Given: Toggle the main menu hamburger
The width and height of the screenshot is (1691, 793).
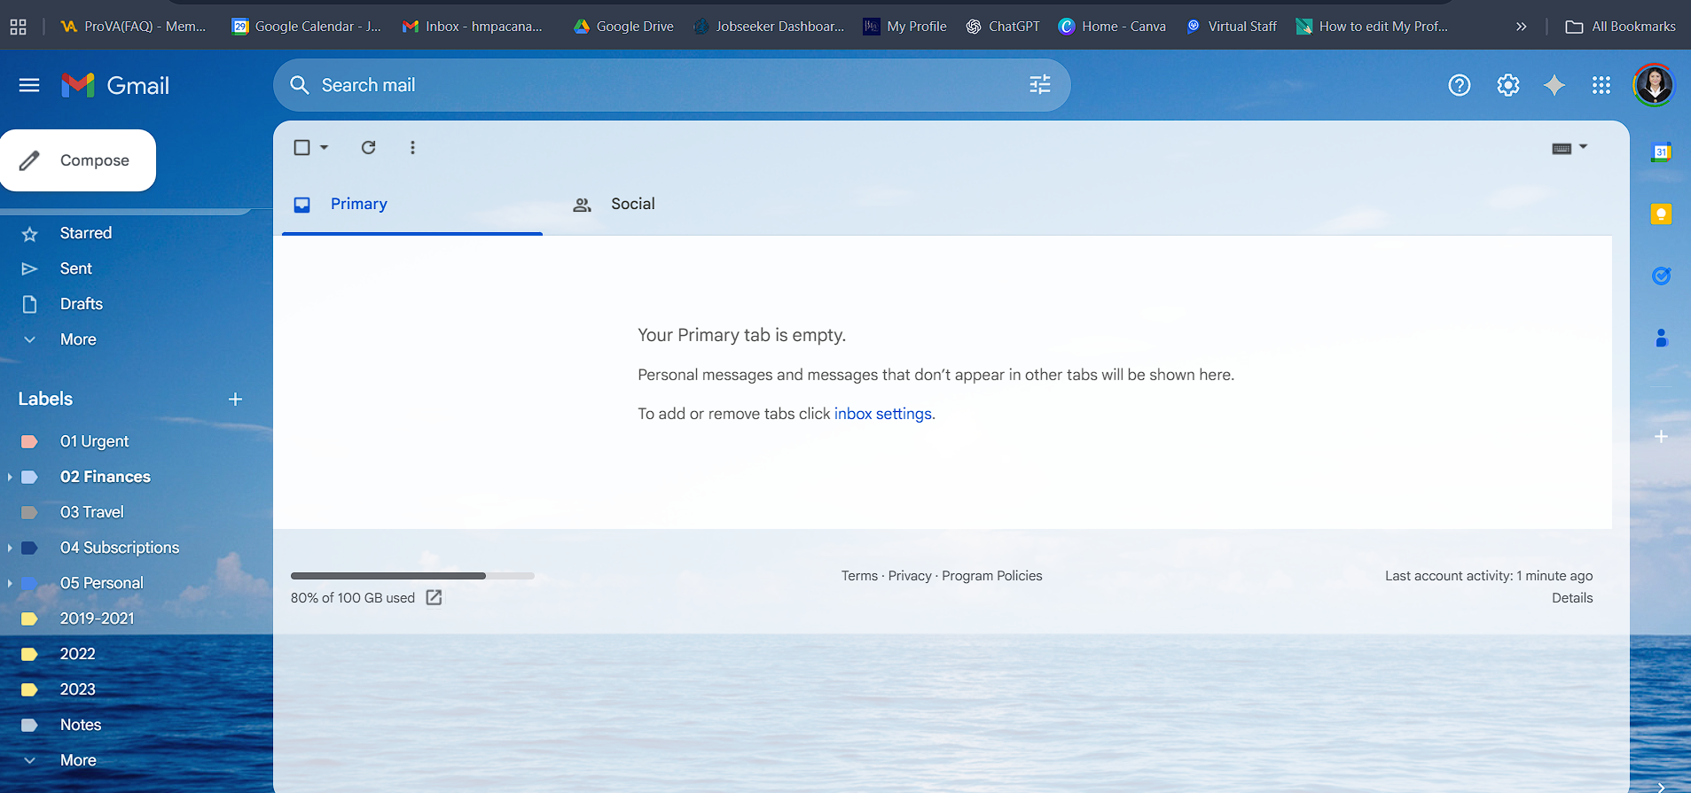Looking at the screenshot, I should pos(29,85).
